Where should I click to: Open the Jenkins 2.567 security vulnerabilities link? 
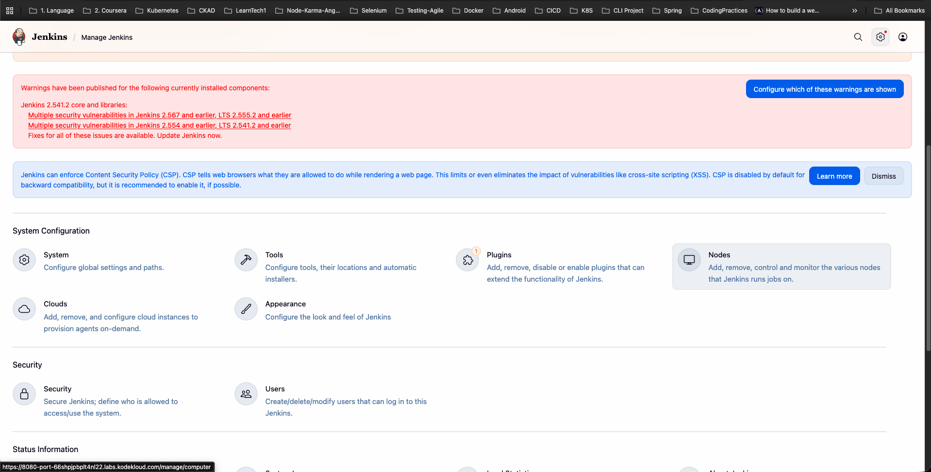[160, 115]
